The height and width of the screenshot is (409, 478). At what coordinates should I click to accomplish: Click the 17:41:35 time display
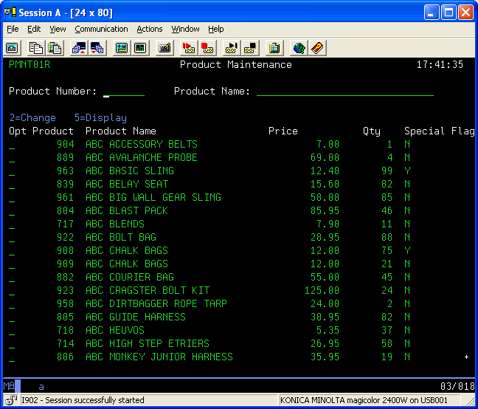[x=440, y=65]
